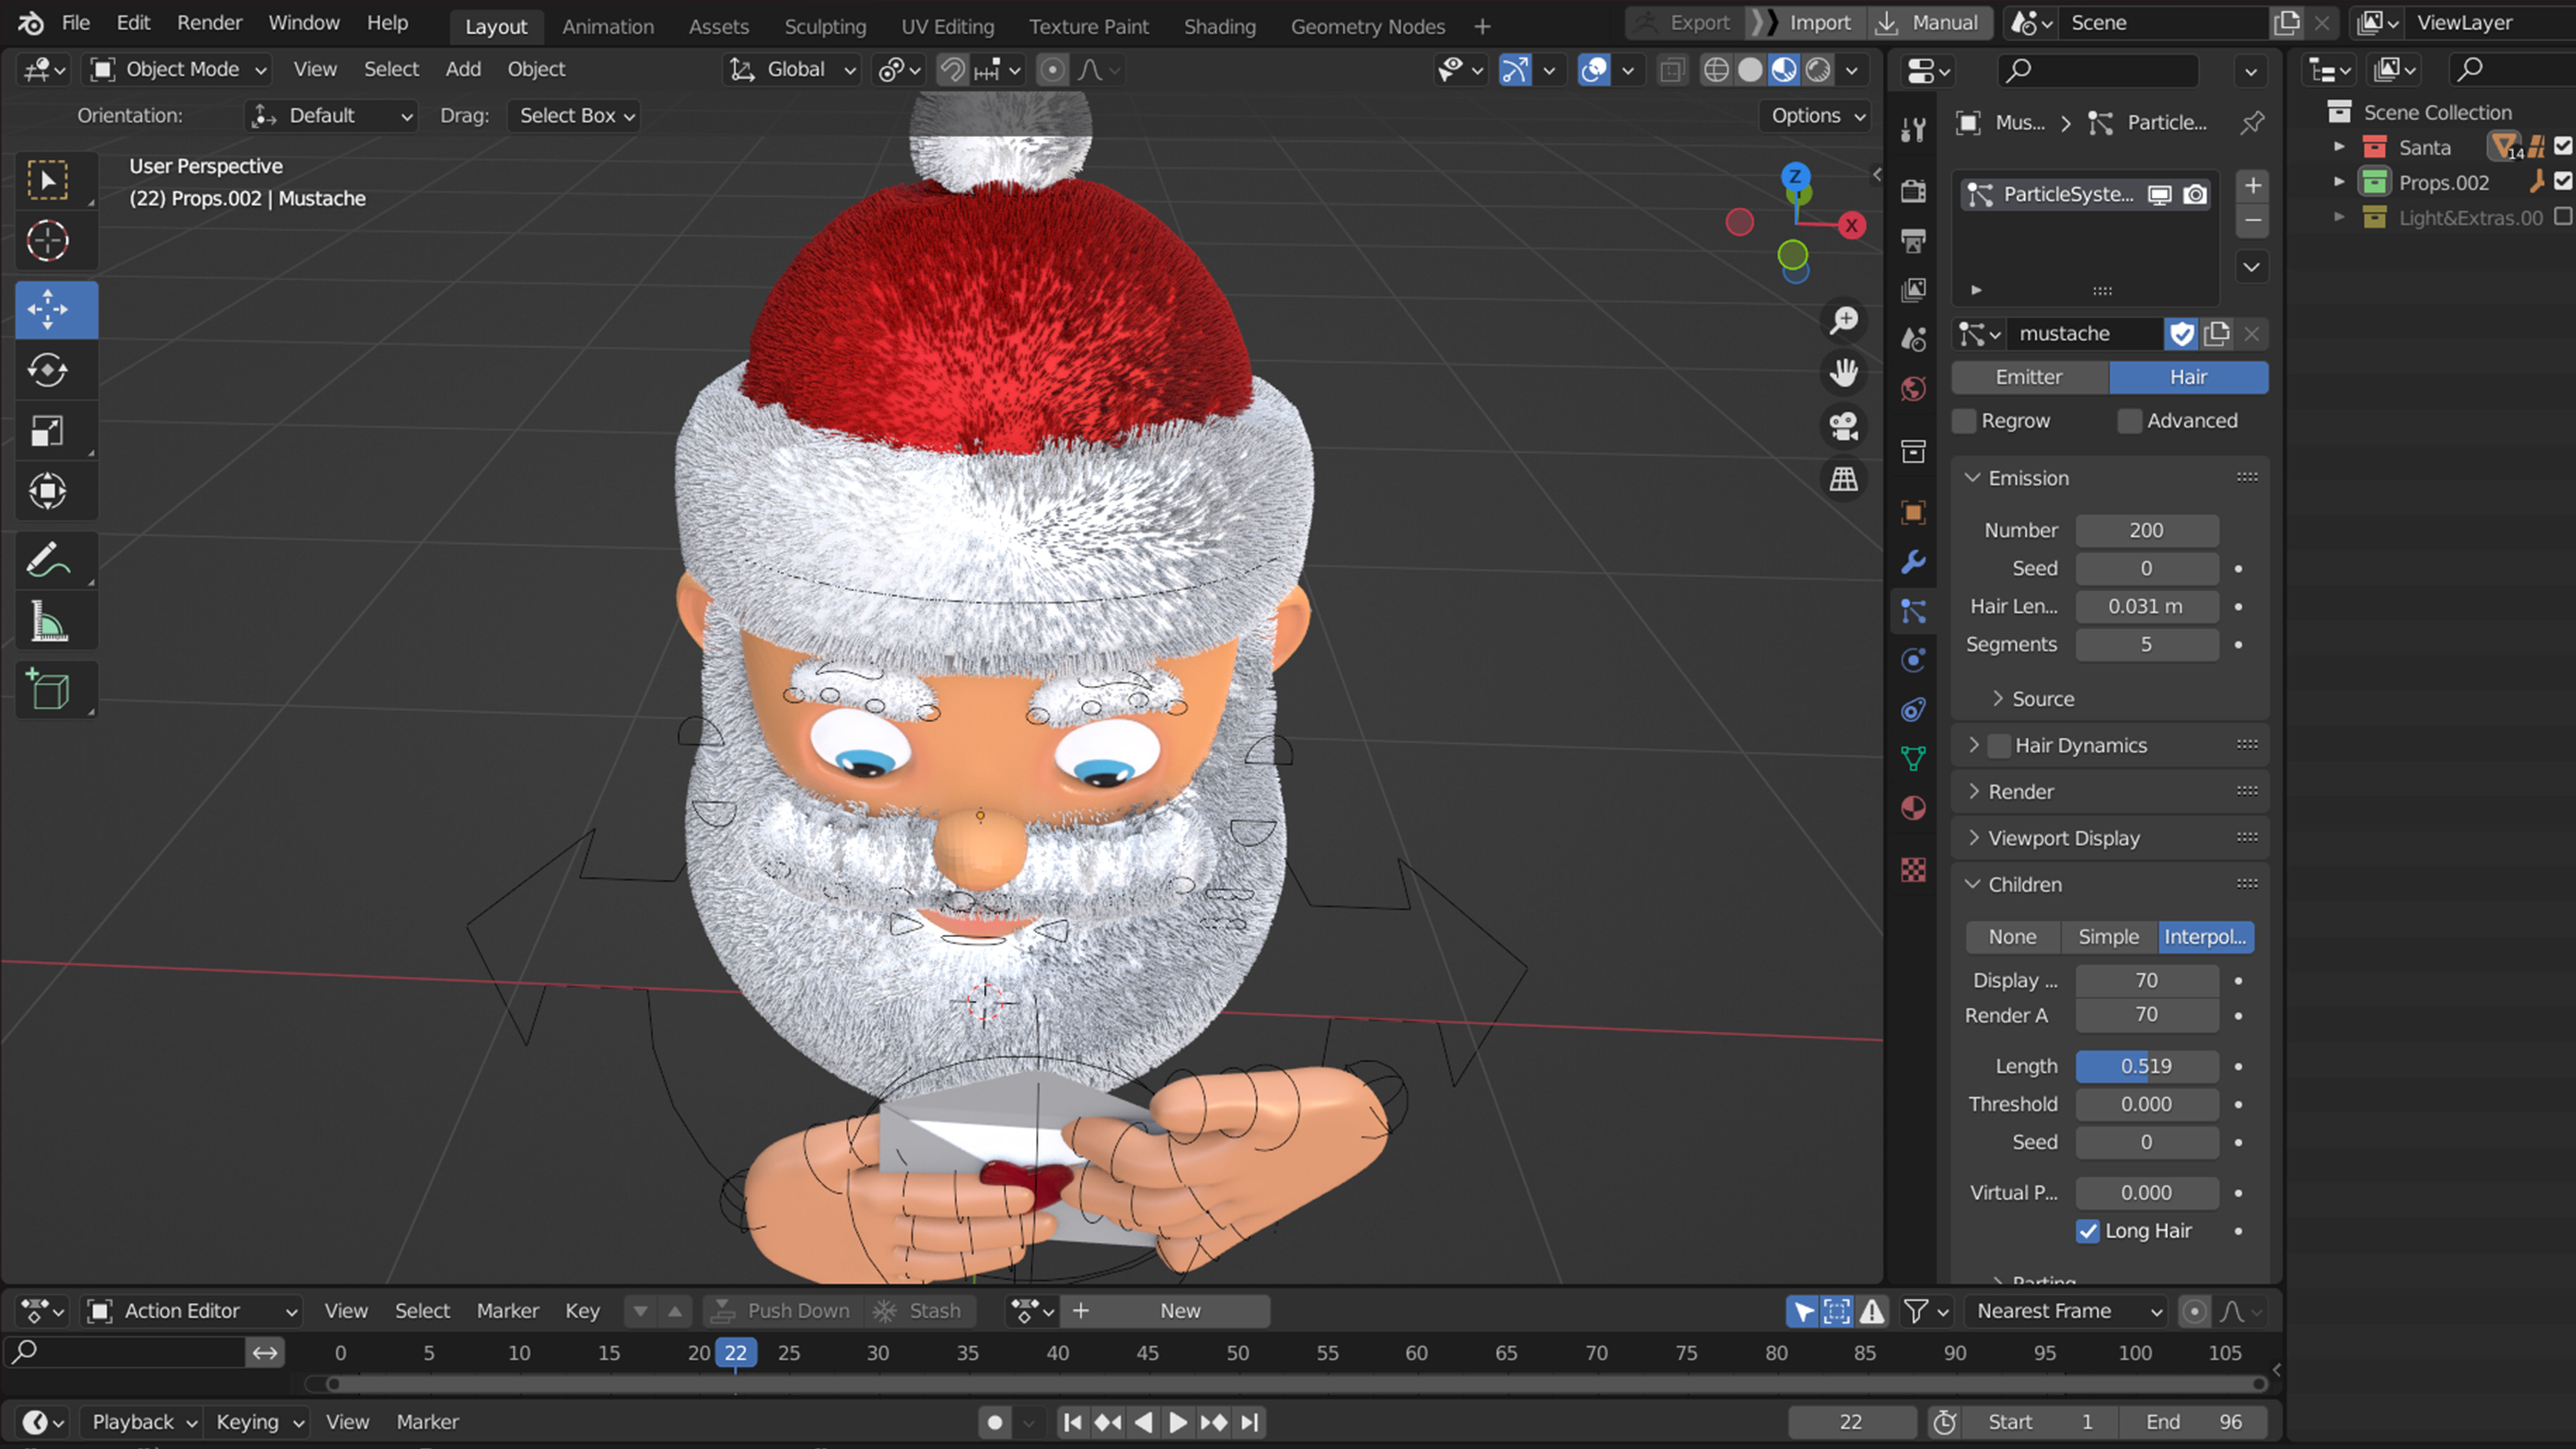Enable the Light&Extras collection checkbox
Screen dimensions: 2576x1449
click(x=2563, y=217)
